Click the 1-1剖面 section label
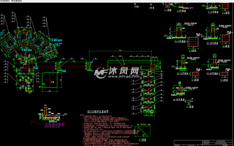234x146 pixels. point(168,10)
